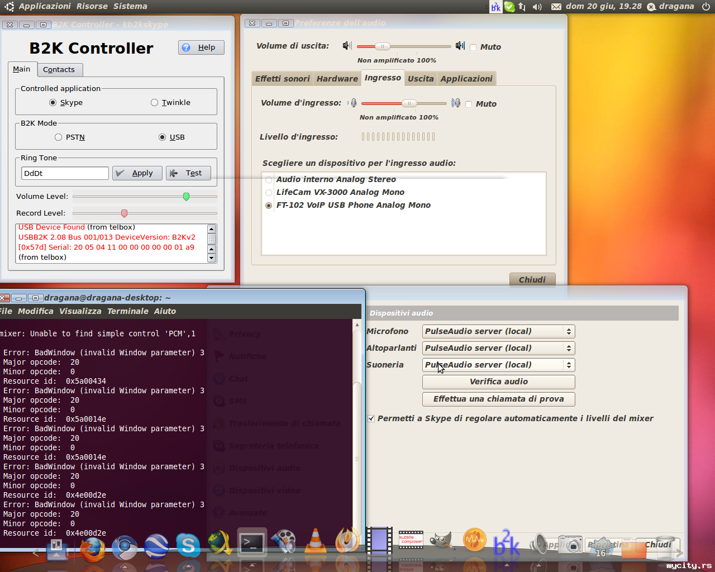Open the network connections tray icon
This screenshot has width=715, height=572.
coord(522,7)
